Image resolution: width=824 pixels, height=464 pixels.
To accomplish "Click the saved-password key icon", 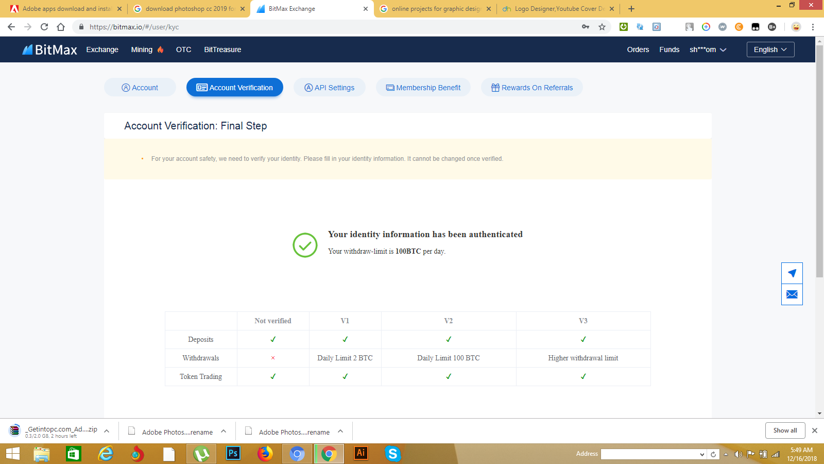I will coord(586,27).
